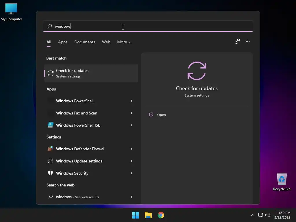Screen dimensions: 296x222
Task: Select windows - See web results entry
Action: pos(77,197)
